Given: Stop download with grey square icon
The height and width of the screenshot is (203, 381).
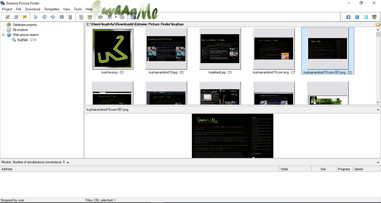Looking at the screenshot, I should [x=62, y=17].
